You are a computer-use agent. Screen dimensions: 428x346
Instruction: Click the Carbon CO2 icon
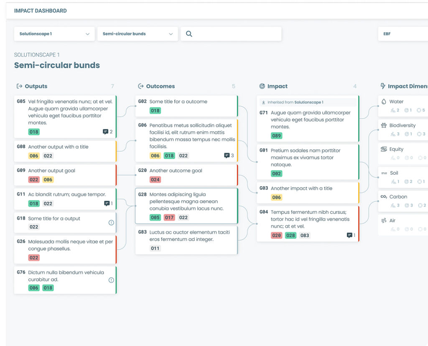[x=384, y=197]
